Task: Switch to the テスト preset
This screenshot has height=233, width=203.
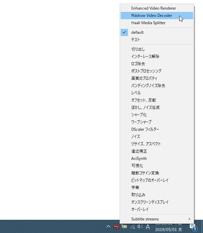Action: [x=157, y=40]
